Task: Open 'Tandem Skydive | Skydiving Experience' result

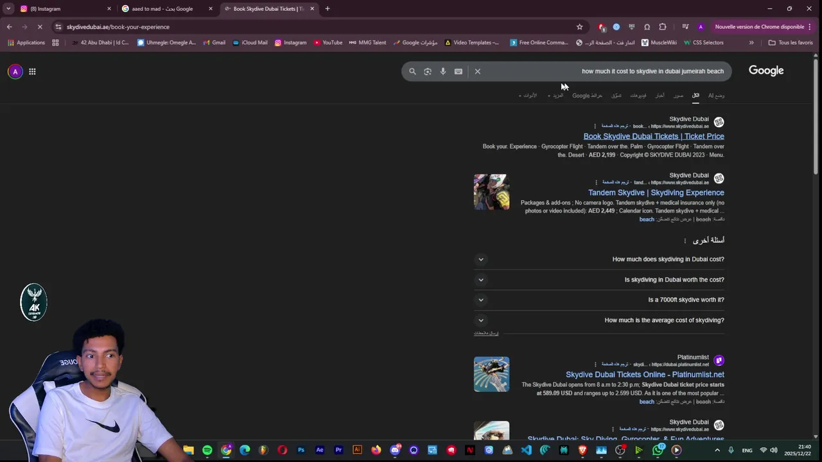Action: pyautogui.click(x=656, y=193)
